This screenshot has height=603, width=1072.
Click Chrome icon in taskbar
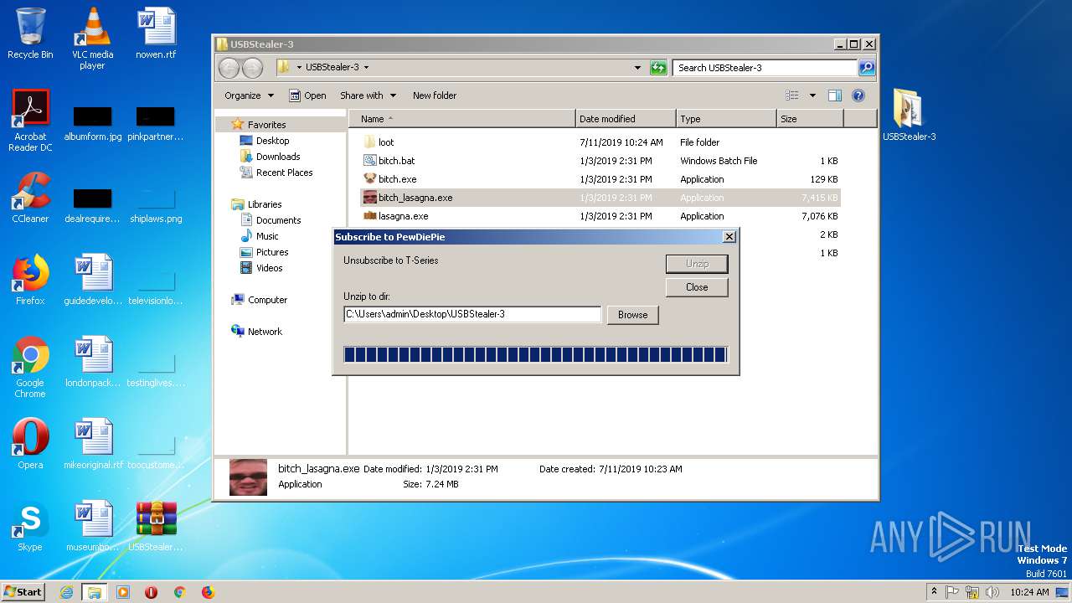(179, 592)
